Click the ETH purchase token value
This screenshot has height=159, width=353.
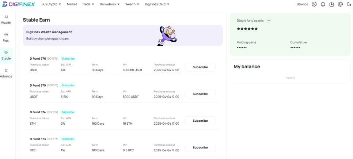click(33, 124)
